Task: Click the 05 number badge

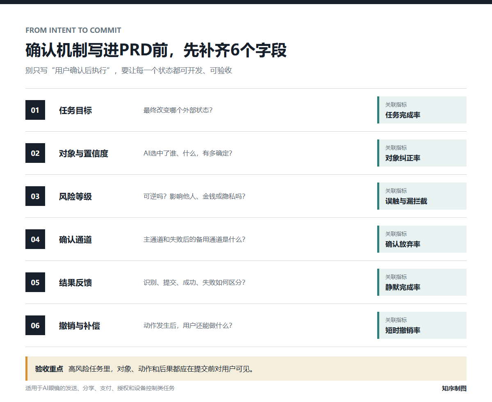Action: pos(35,282)
